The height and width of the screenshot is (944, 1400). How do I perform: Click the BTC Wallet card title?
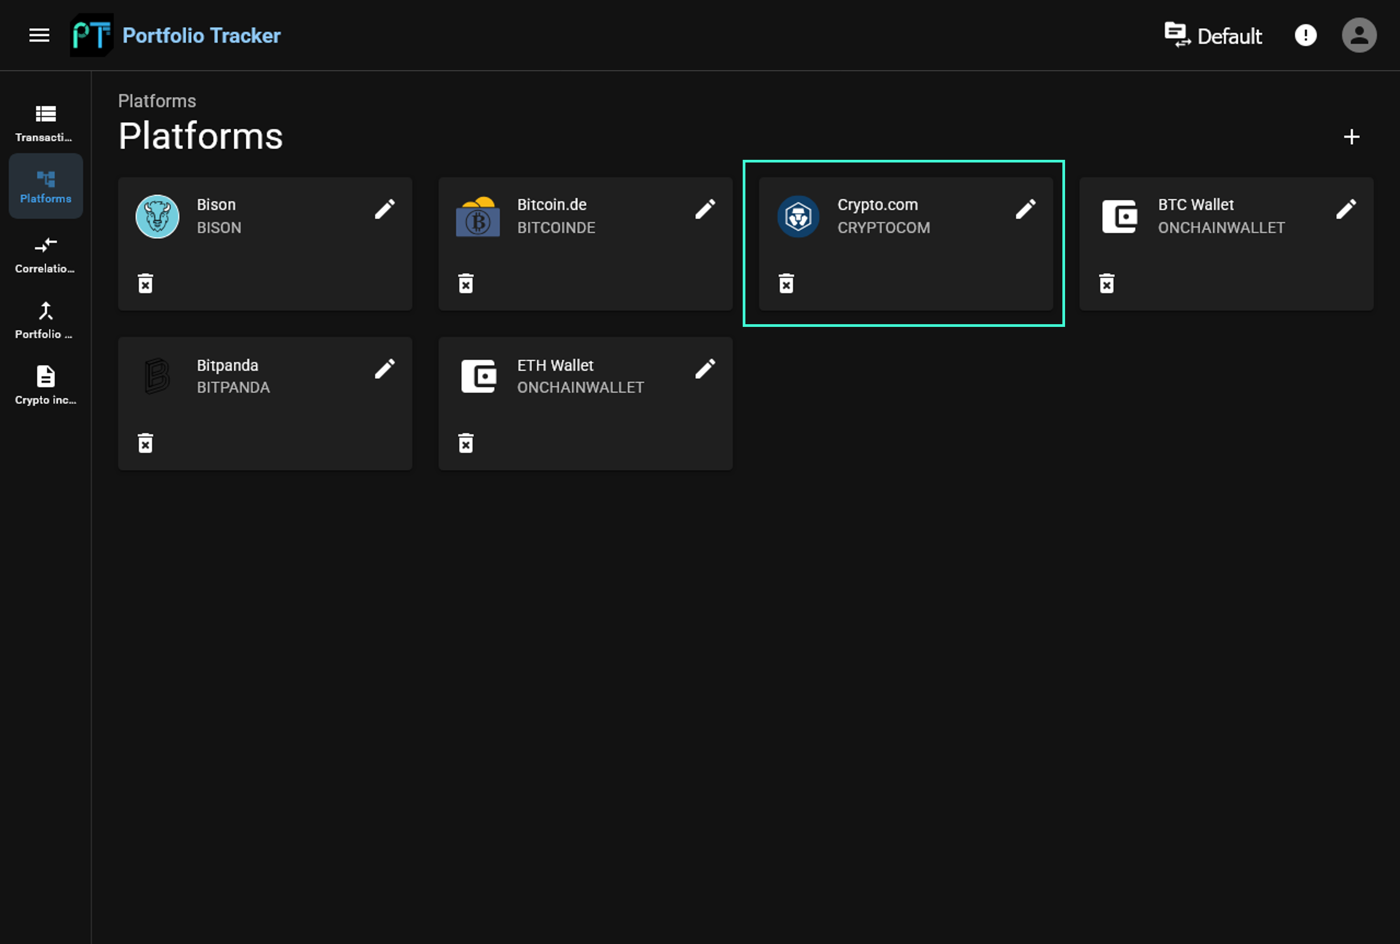tap(1195, 205)
